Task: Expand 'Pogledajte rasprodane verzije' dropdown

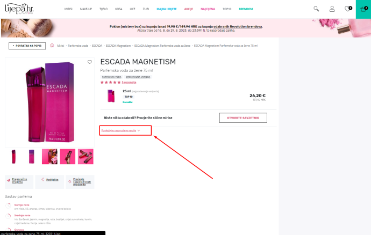Action: click(x=121, y=130)
